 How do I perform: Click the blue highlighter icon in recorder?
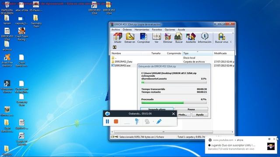pyautogui.click(x=137, y=121)
